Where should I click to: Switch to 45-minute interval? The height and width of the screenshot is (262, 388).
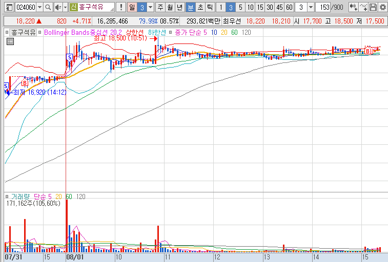279,7
